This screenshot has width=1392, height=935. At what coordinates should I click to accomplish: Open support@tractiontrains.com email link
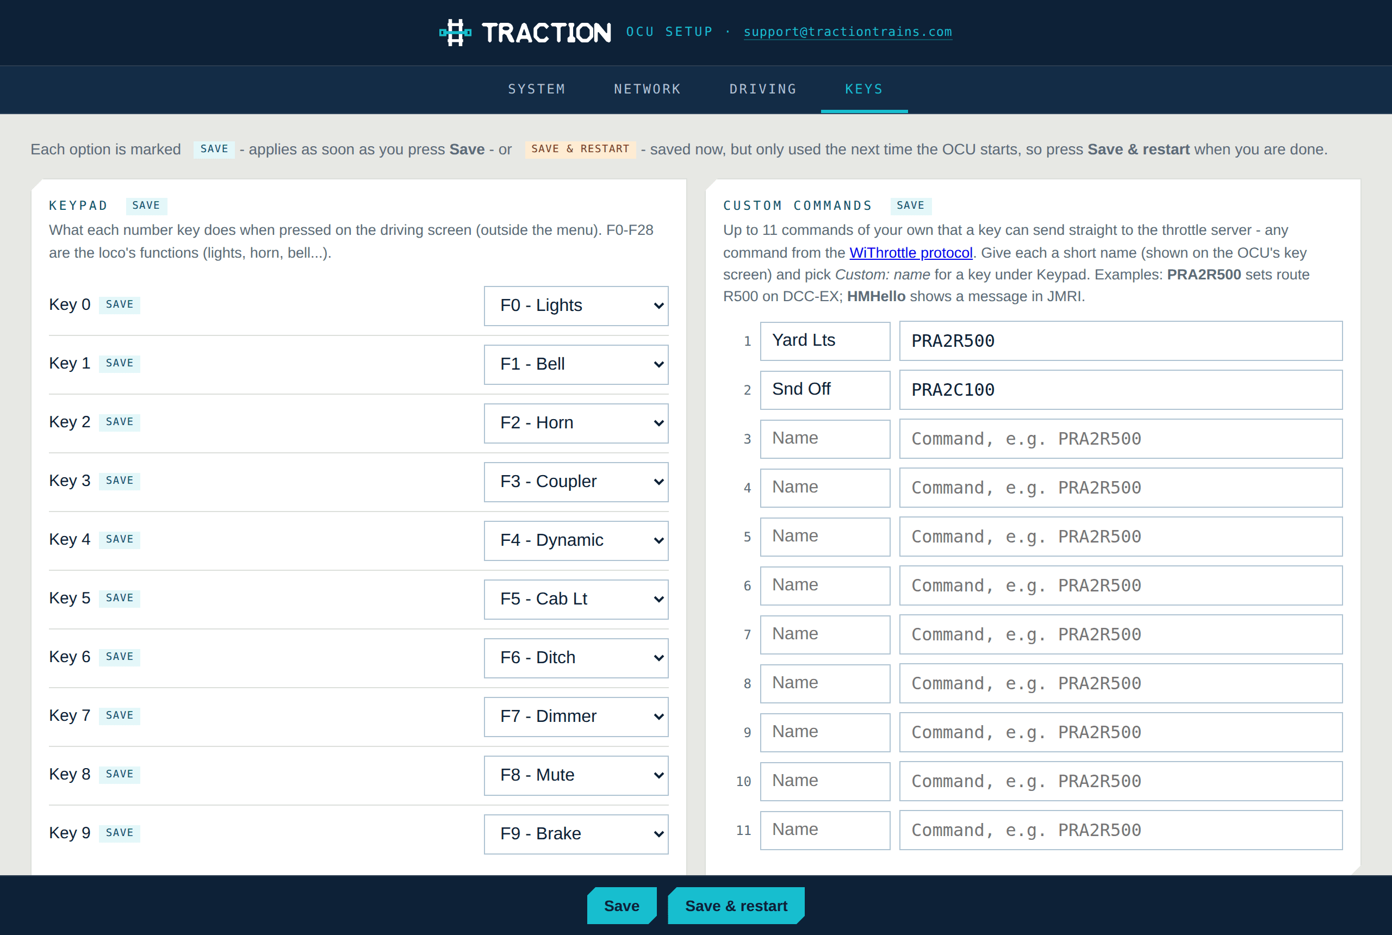pyautogui.click(x=848, y=32)
